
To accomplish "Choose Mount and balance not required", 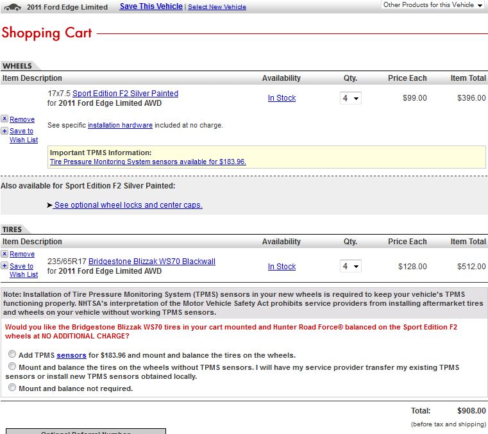I will pyautogui.click(x=12, y=387).
